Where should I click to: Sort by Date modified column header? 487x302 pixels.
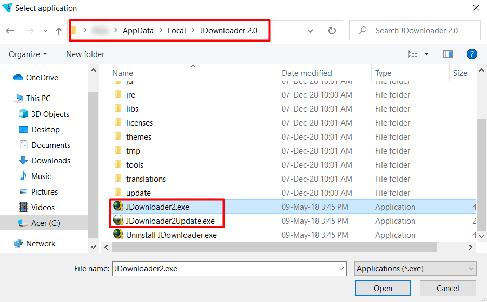[x=307, y=73]
